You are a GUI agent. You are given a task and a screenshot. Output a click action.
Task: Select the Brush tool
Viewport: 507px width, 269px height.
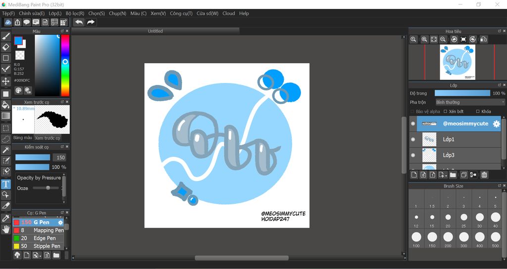(x=6, y=37)
